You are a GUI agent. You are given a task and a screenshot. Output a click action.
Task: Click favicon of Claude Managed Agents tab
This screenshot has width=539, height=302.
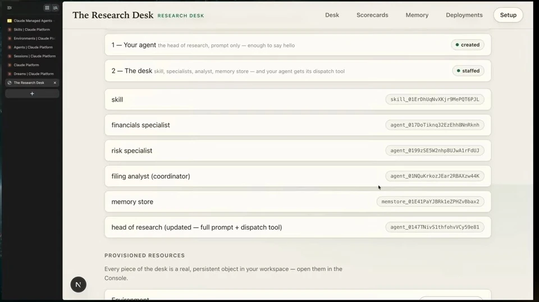pyautogui.click(x=10, y=21)
